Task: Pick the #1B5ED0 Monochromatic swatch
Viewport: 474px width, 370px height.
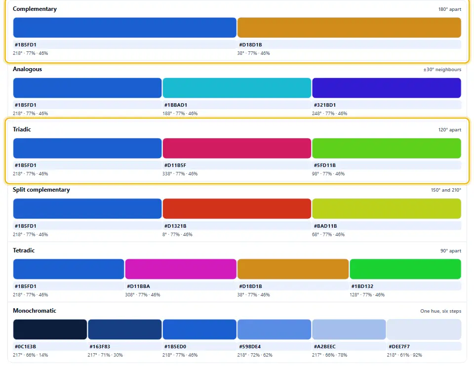Action: click(199, 329)
